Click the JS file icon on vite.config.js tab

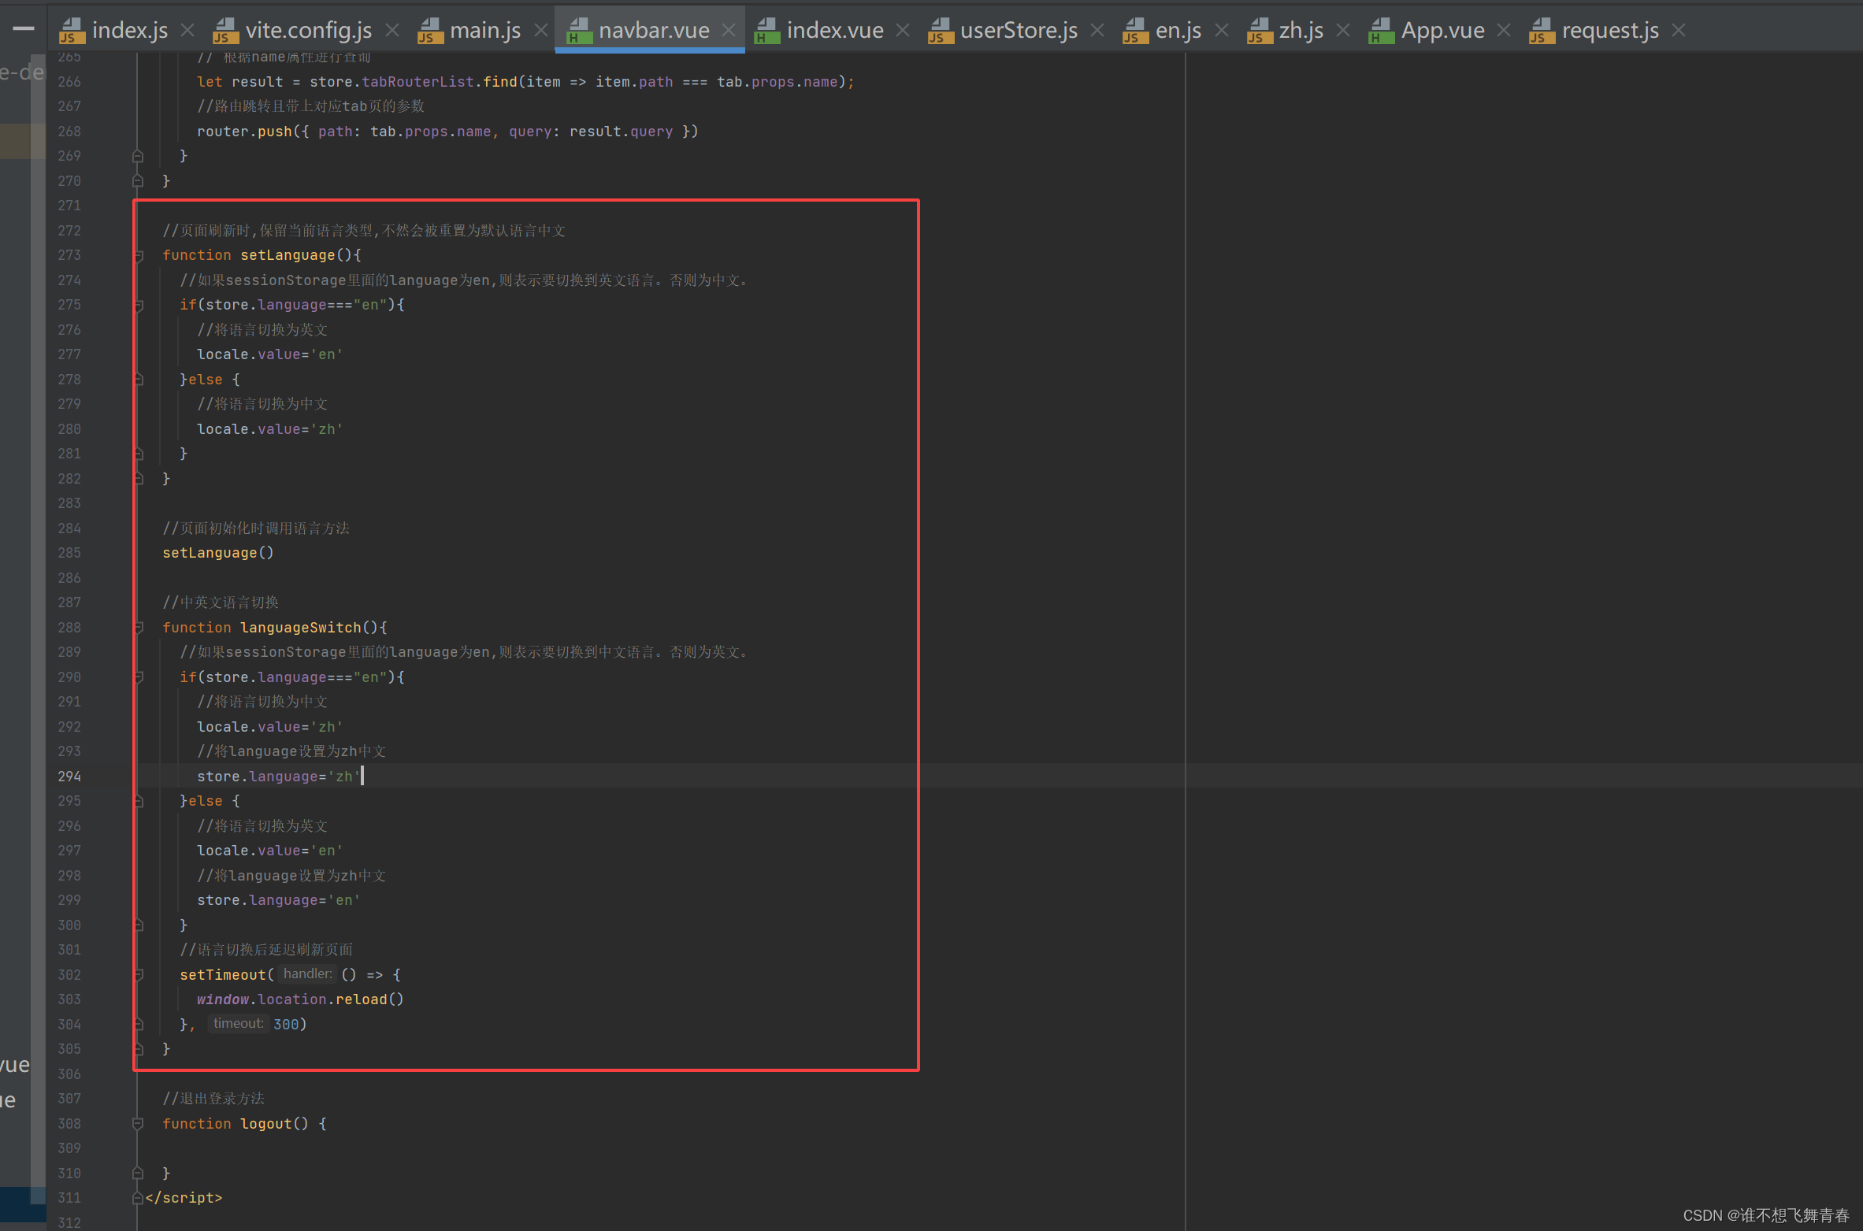click(225, 31)
